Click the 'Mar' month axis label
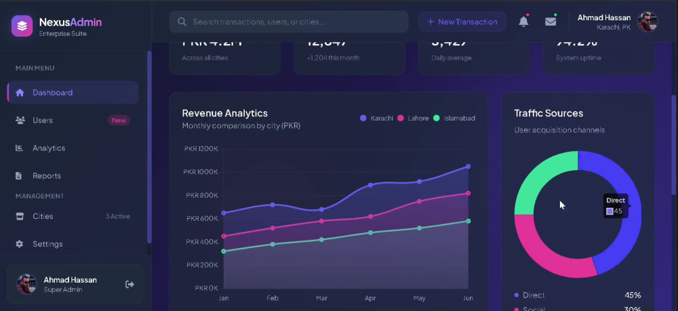Viewport: 678px width, 311px height. coord(321,298)
